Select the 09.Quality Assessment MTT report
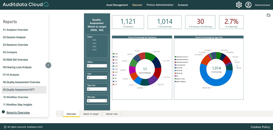Screen dimensions: 273x130 (24, 90)
